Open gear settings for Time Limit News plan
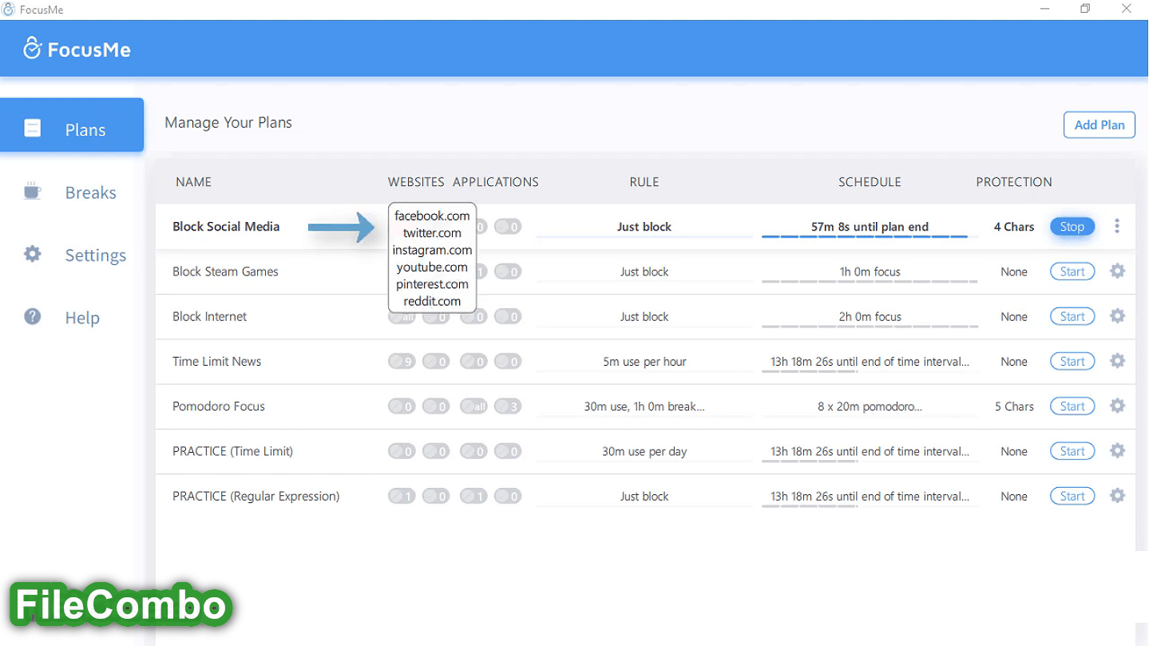1149x646 pixels. [1117, 360]
